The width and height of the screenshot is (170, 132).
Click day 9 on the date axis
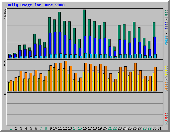[x=51, y=128]
